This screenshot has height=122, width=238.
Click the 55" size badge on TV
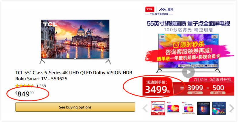215,37
